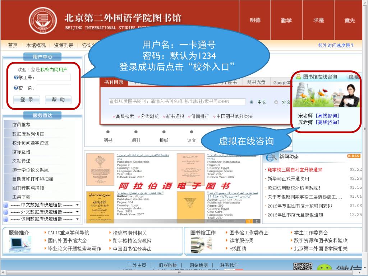Click the 登录 button

(x=27, y=100)
